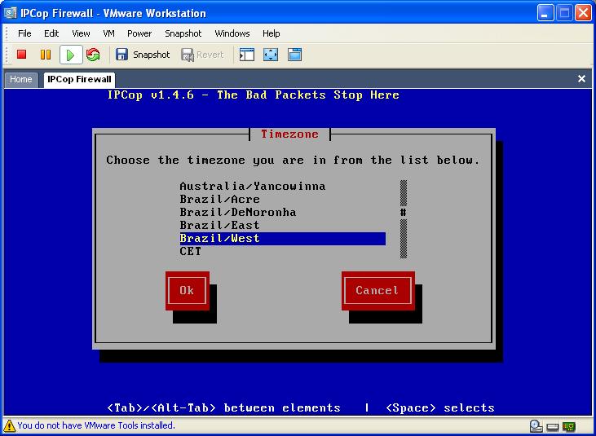
Task: Click the Reset virtual machine icon
Action: pos(93,55)
